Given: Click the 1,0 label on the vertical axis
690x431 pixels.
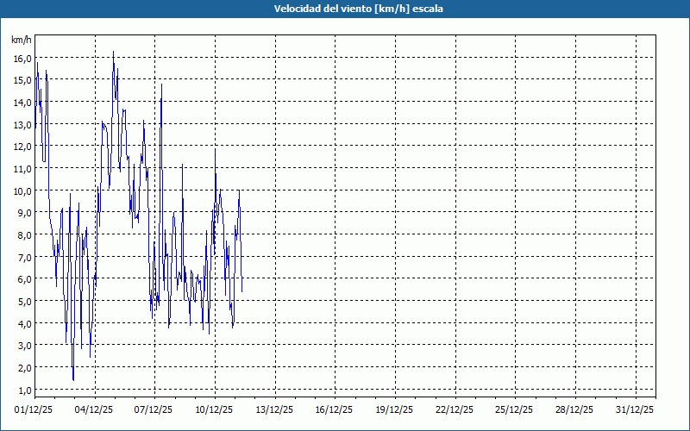Looking at the screenshot, I should click(x=22, y=367).
